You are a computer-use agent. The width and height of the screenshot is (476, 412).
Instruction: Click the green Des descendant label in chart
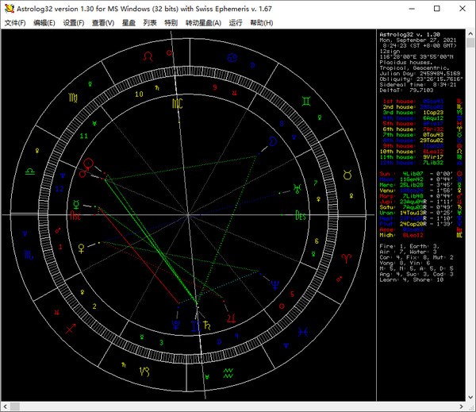301,215
